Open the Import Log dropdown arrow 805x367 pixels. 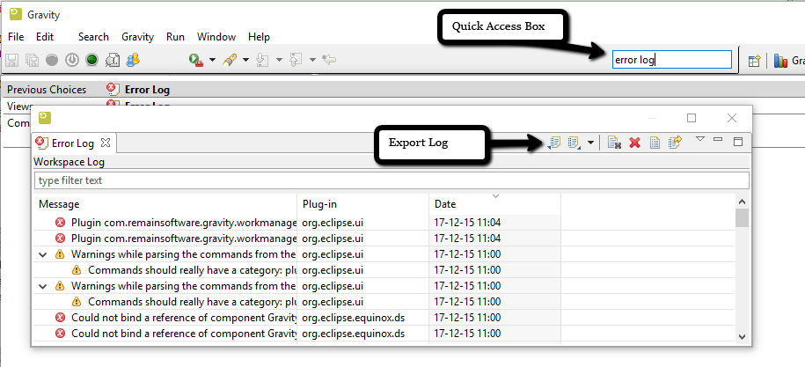591,143
